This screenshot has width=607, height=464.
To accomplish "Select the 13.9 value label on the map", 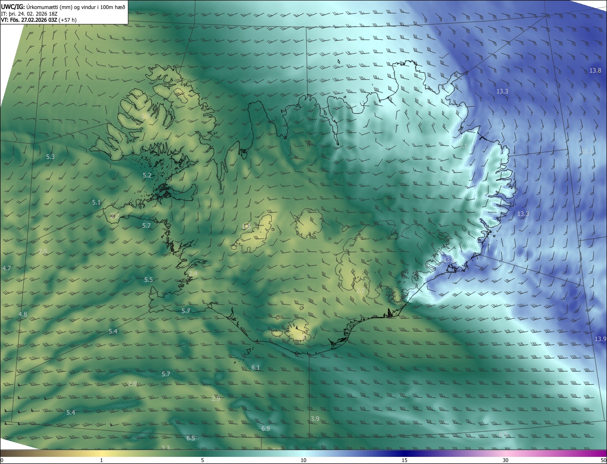I will (x=600, y=339).
